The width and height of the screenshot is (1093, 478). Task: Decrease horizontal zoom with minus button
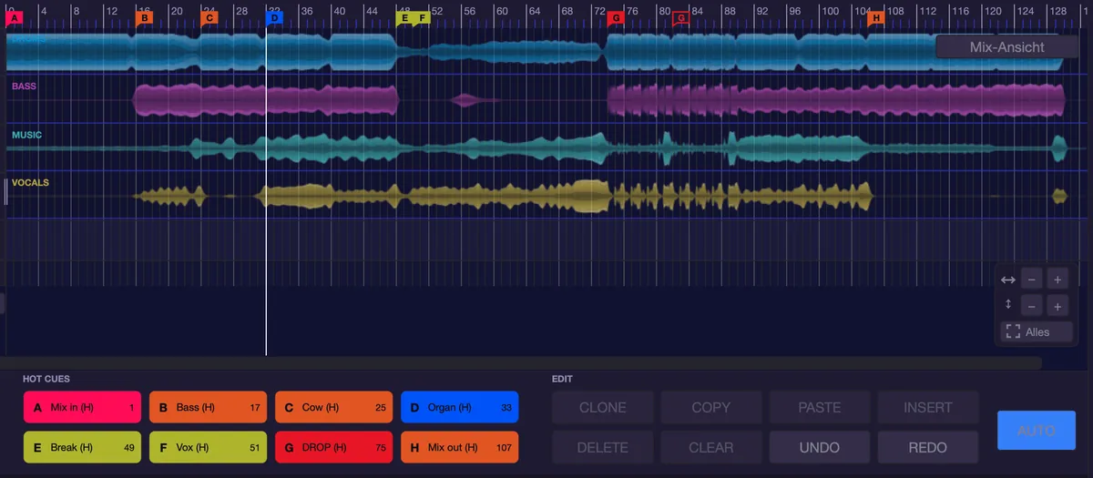(x=1031, y=280)
